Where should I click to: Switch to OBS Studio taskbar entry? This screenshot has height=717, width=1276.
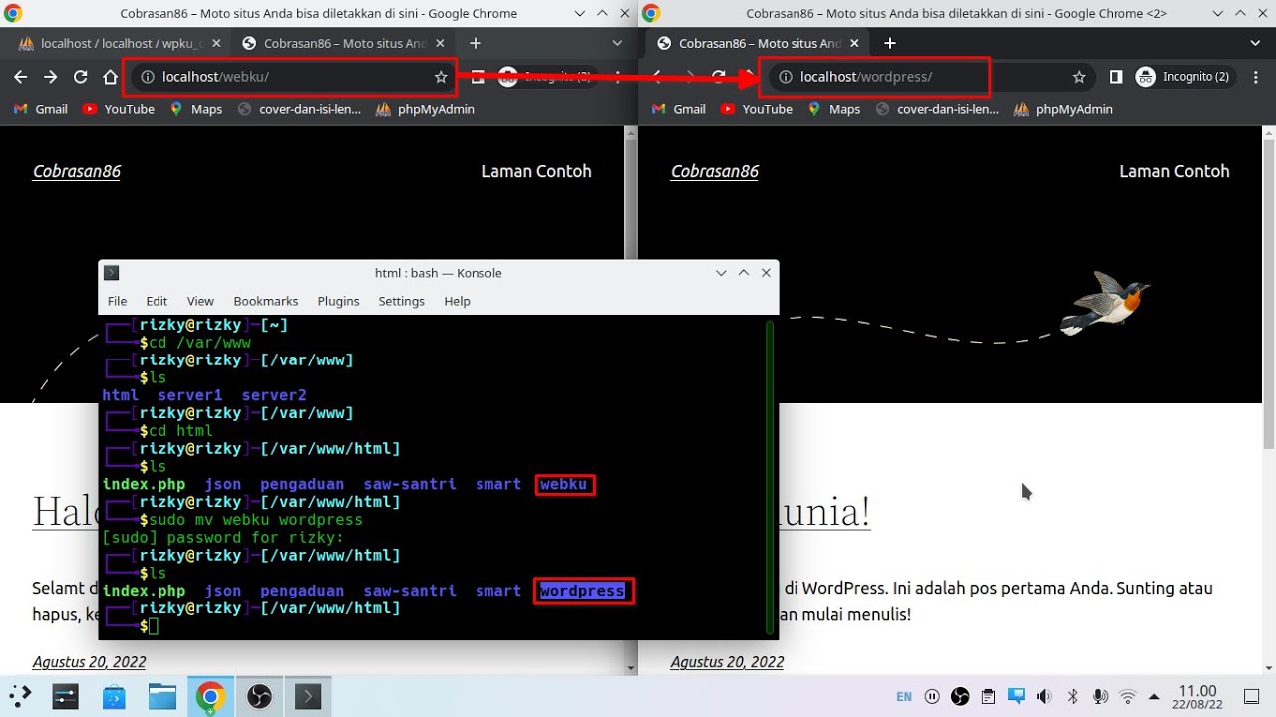259,696
